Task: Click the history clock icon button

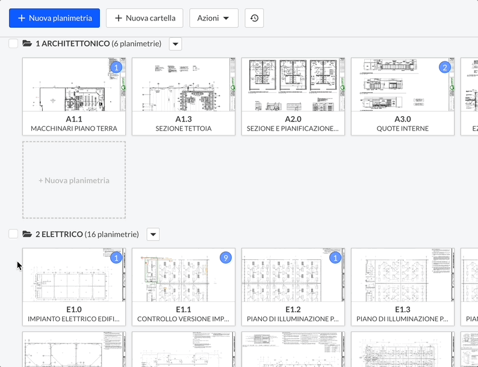Action: (254, 18)
